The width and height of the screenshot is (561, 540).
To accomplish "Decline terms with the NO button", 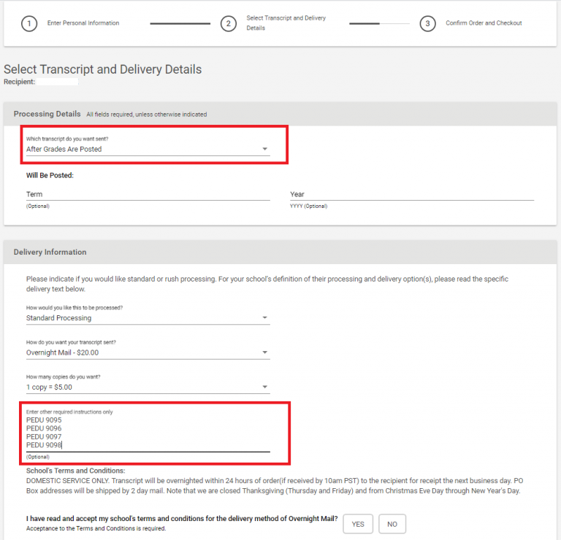I will (392, 524).
